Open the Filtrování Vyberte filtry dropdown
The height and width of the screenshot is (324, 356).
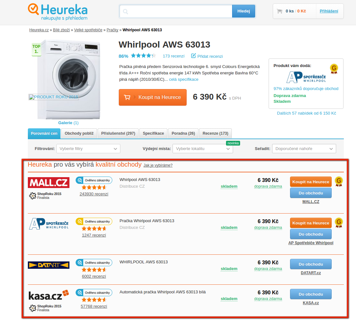tap(88, 149)
